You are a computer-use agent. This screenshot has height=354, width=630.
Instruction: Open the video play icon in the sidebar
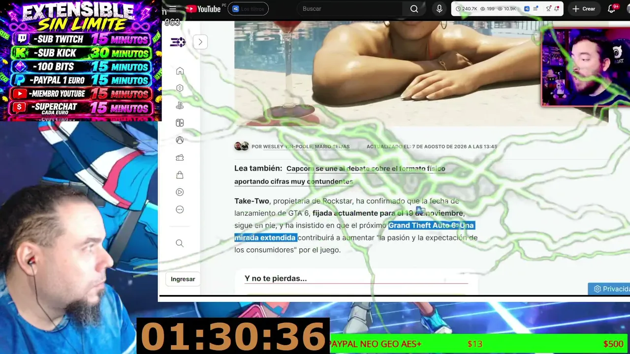click(180, 192)
